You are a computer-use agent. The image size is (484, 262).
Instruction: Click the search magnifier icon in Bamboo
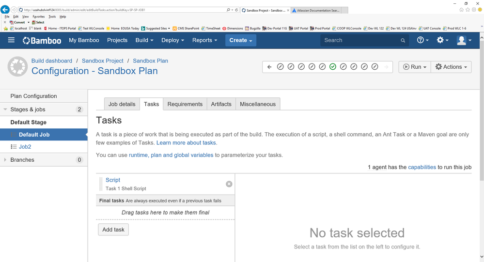click(x=403, y=40)
